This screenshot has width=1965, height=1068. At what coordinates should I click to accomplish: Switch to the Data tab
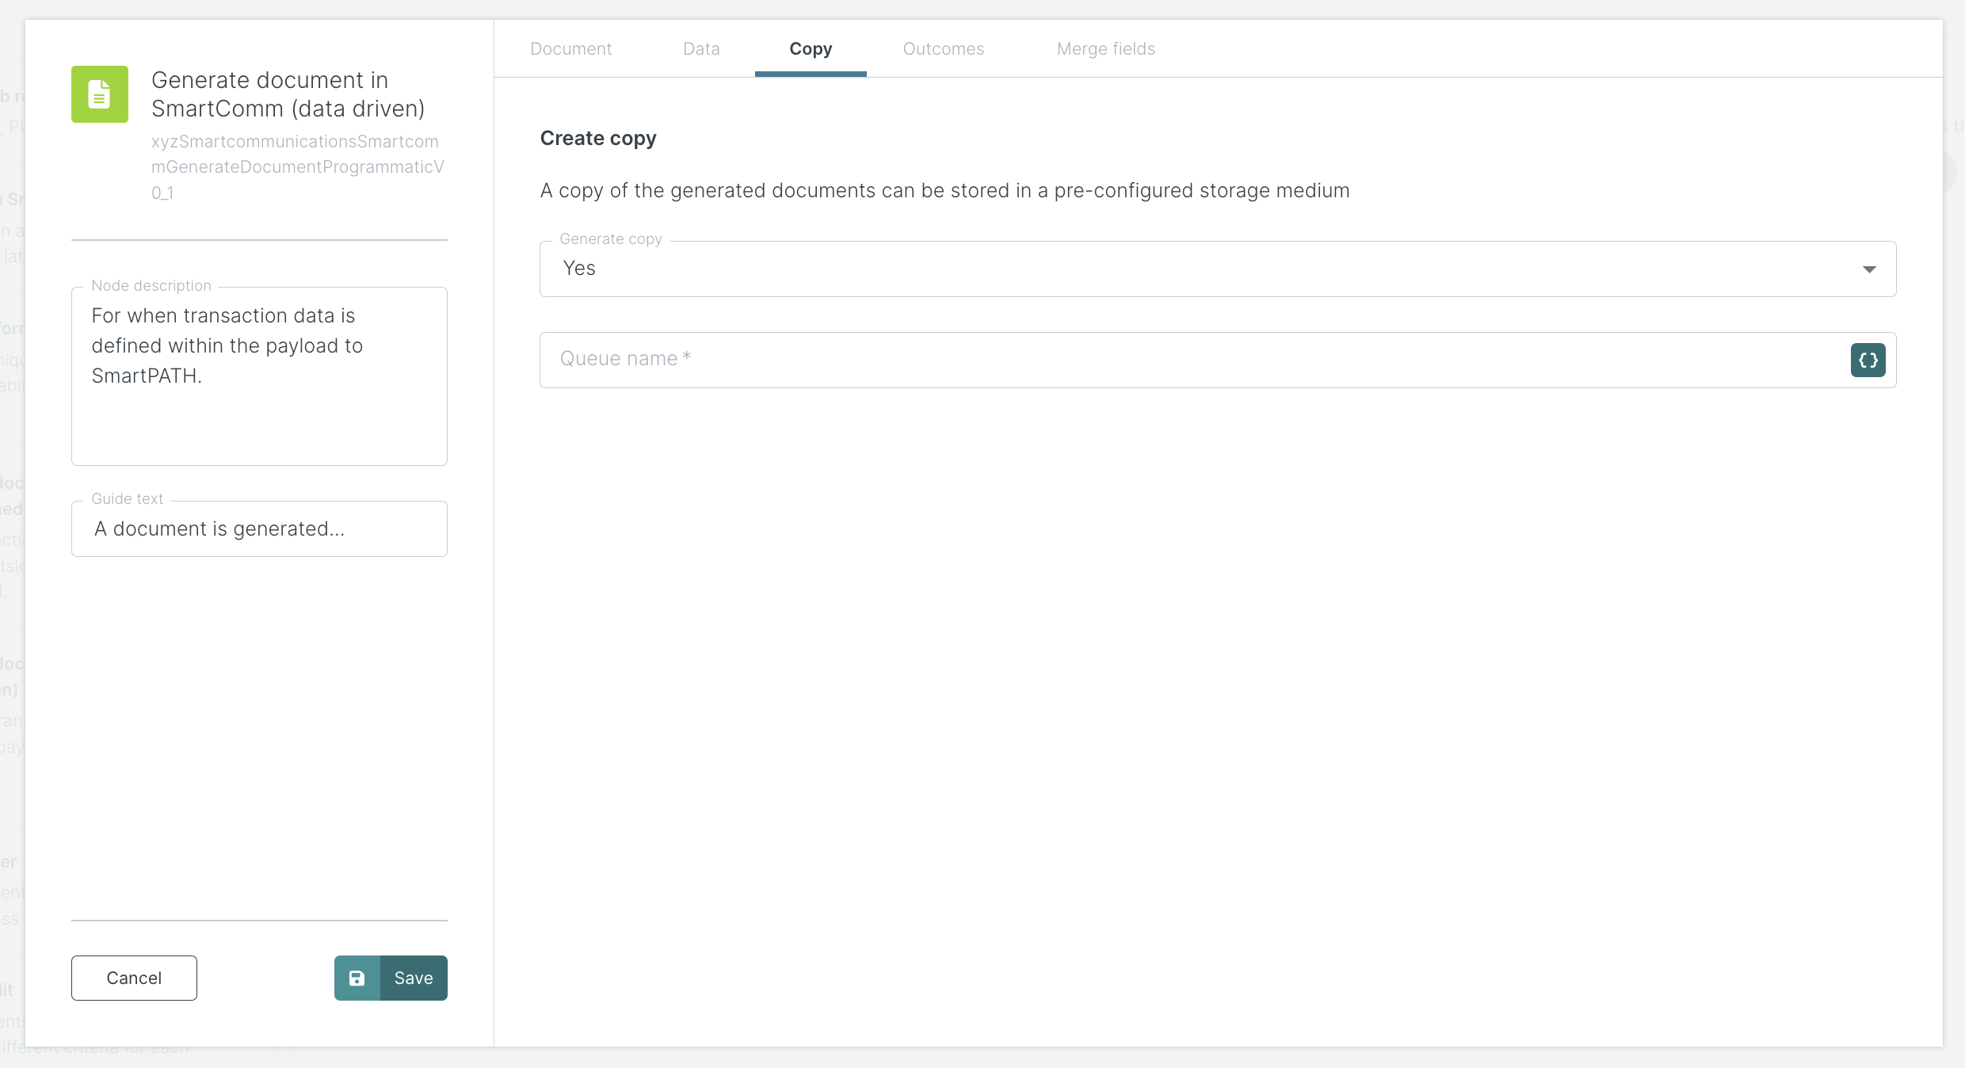coord(701,49)
